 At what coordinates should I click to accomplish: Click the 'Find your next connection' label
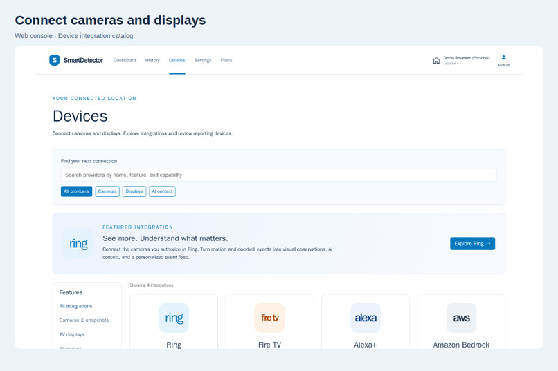point(89,161)
